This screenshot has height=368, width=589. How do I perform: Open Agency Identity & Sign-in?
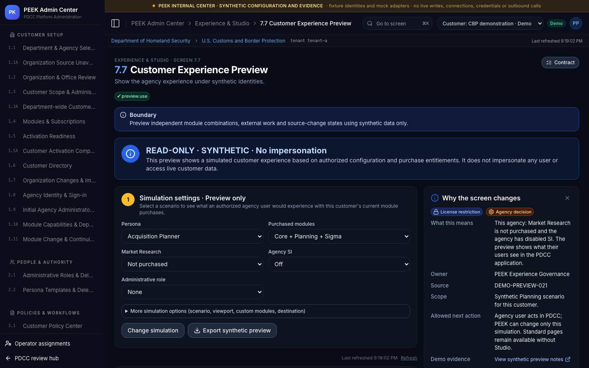click(52, 195)
